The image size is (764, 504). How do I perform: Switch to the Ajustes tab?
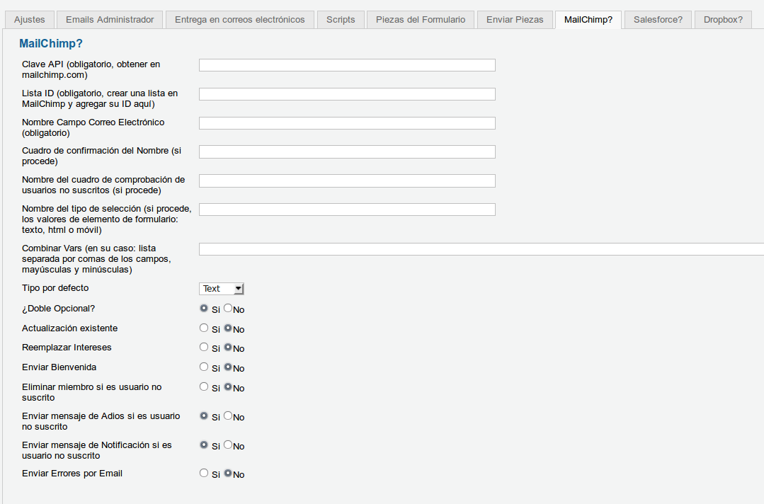pos(29,20)
